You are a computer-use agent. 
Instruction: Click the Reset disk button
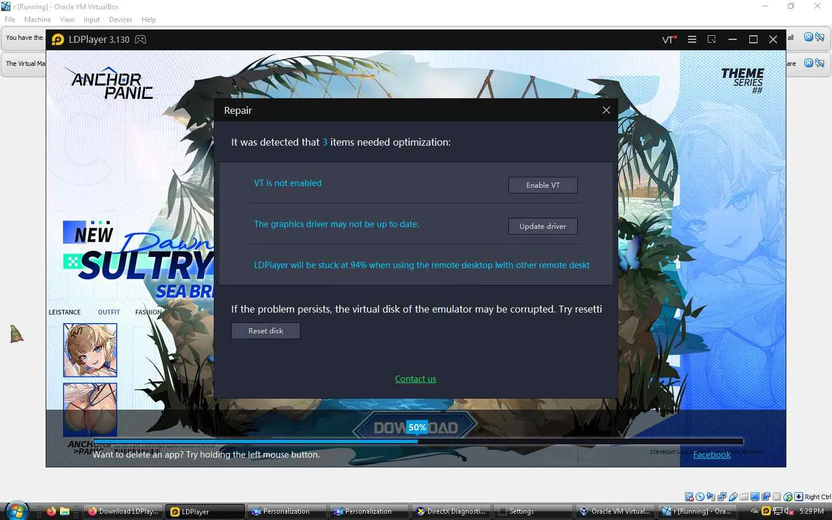266,330
